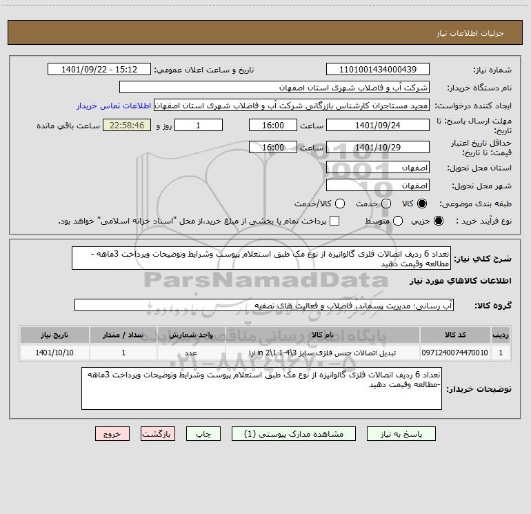Click the شهر محل تحویل اصفهان field
The image size is (531, 514).
click(x=378, y=186)
